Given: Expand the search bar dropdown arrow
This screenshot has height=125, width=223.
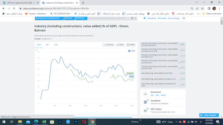Looking at the screenshot, I should click(136, 18).
